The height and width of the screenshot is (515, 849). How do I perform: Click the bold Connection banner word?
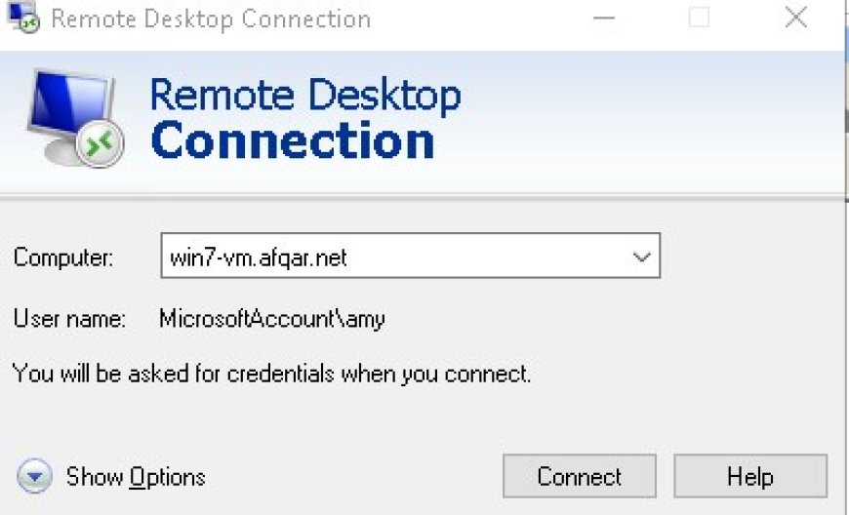point(293,140)
